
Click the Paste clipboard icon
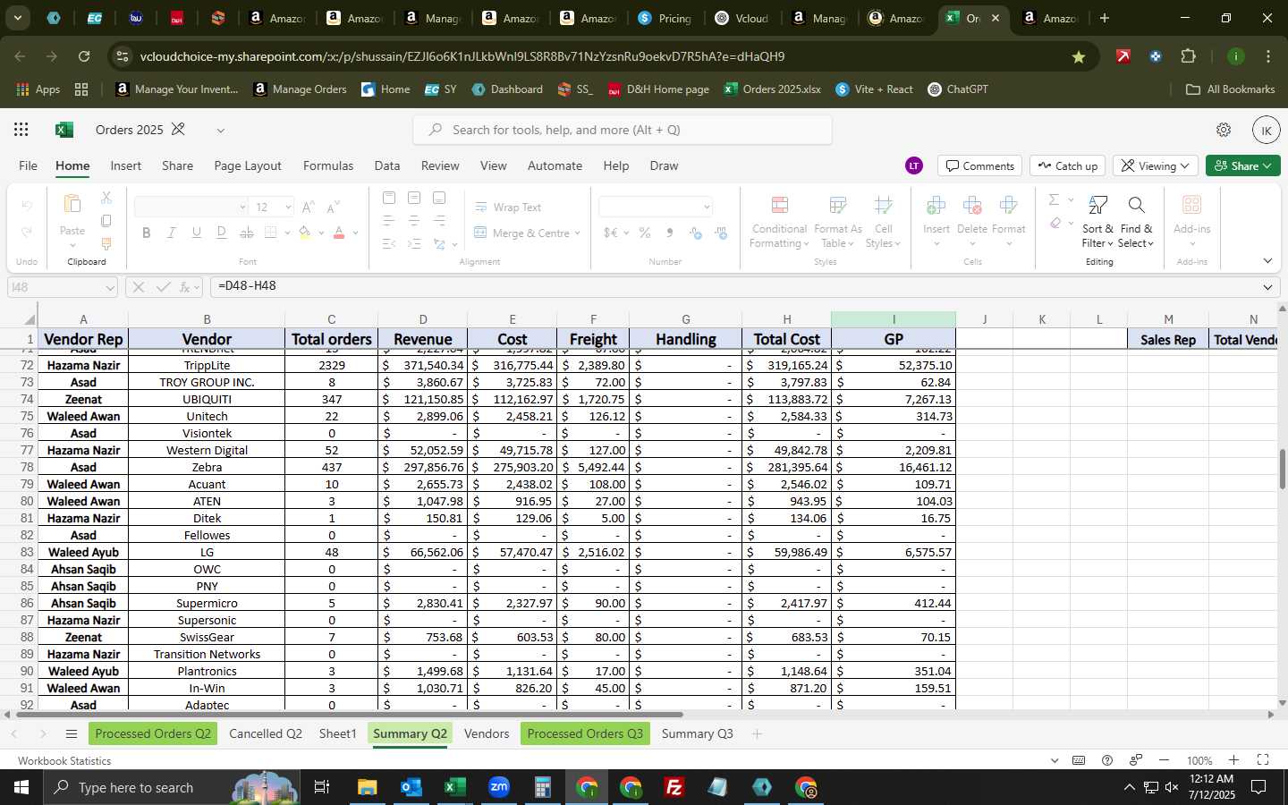(72, 205)
